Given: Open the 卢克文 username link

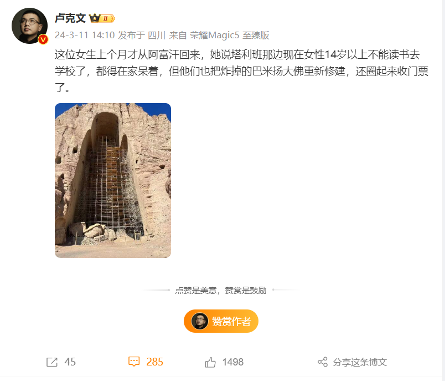Looking at the screenshot, I should point(70,18).
